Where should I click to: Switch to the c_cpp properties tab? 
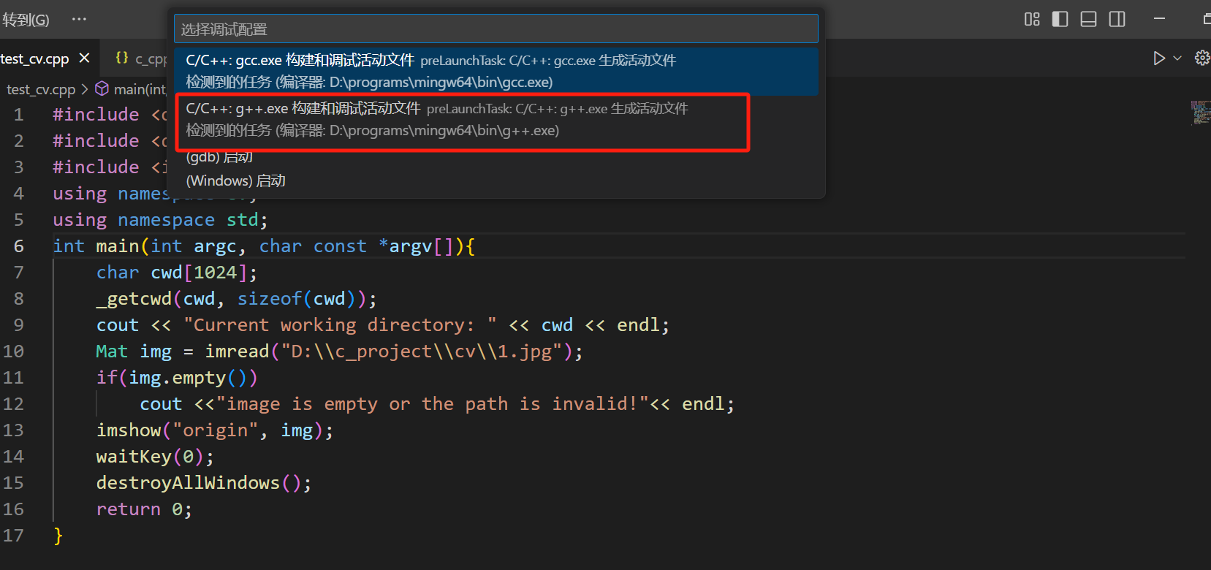tap(143, 58)
